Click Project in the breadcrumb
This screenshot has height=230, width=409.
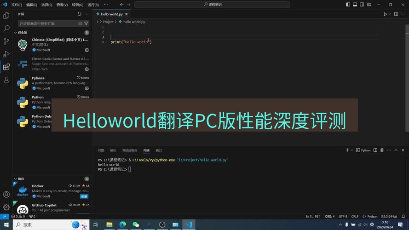108,22
